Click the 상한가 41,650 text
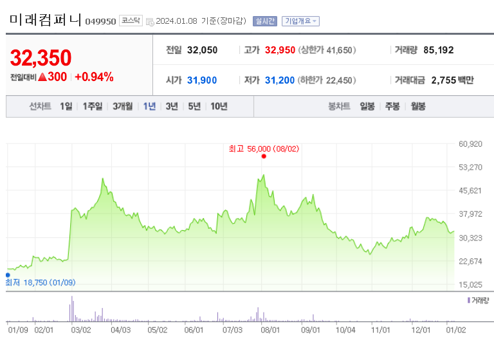Screen dimensions: 494x344 click(327, 50)
